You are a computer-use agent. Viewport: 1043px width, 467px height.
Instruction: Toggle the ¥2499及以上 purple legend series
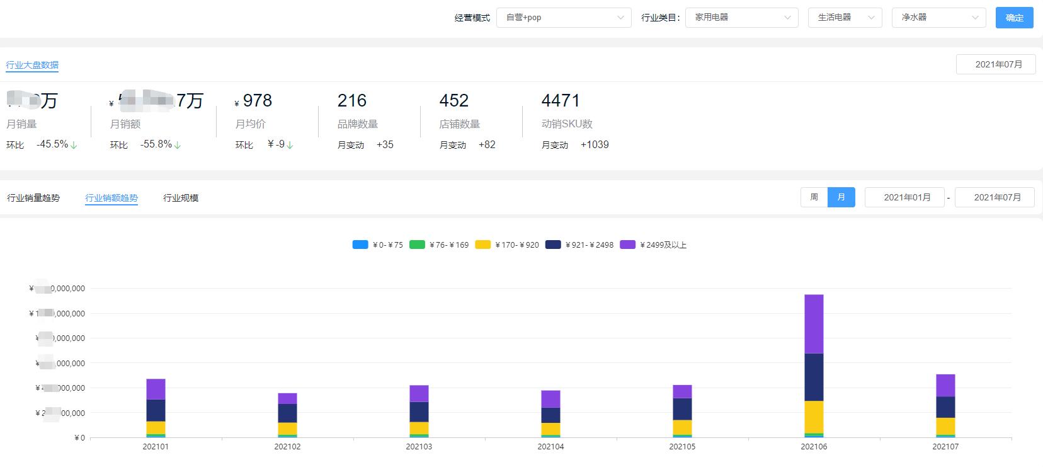pos(653,245)
